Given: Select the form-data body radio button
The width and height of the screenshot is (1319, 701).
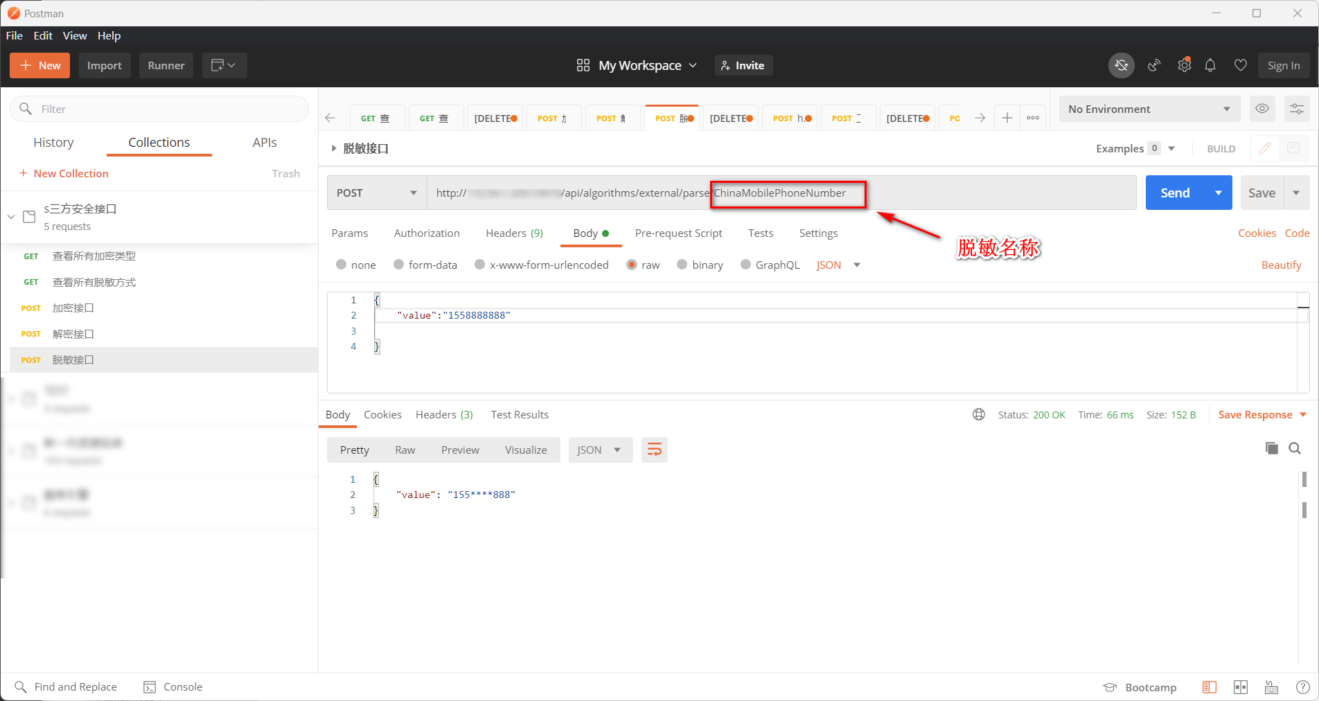Looking at the screenshot, I should (399, 265).
